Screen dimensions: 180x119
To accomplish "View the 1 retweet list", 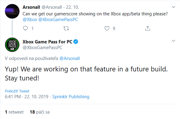I will click(x=14, y=112).
